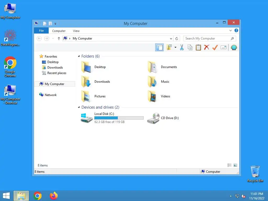Expand the address bar path arrow
The height and width of the screenshot is (201, 268).
click(x=70, y=38)
